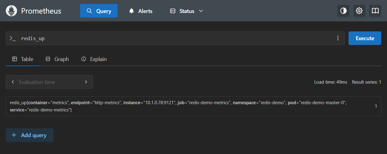Screen dimensions: 387x154
Task: Click the Load time: 49ms text
Action: 331,82
